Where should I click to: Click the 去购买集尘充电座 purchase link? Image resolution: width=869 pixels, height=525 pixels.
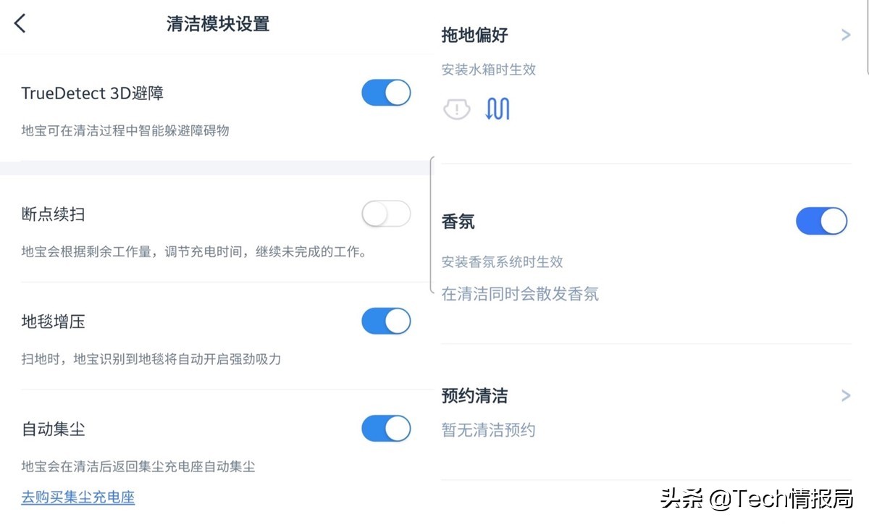pyautogui.click(x=77, y=497)
